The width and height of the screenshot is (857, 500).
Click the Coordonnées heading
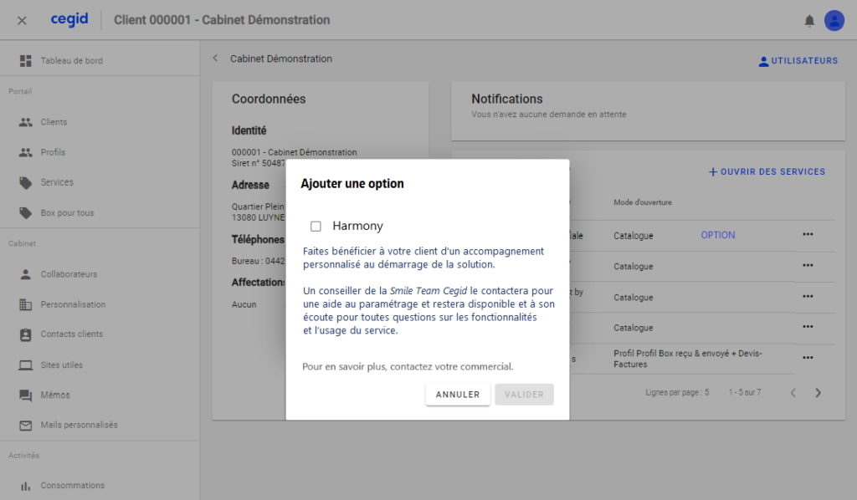[x=269, y=99]
